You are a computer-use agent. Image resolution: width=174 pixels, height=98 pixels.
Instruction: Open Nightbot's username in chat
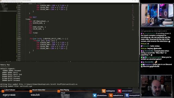[x=148, y=65]
